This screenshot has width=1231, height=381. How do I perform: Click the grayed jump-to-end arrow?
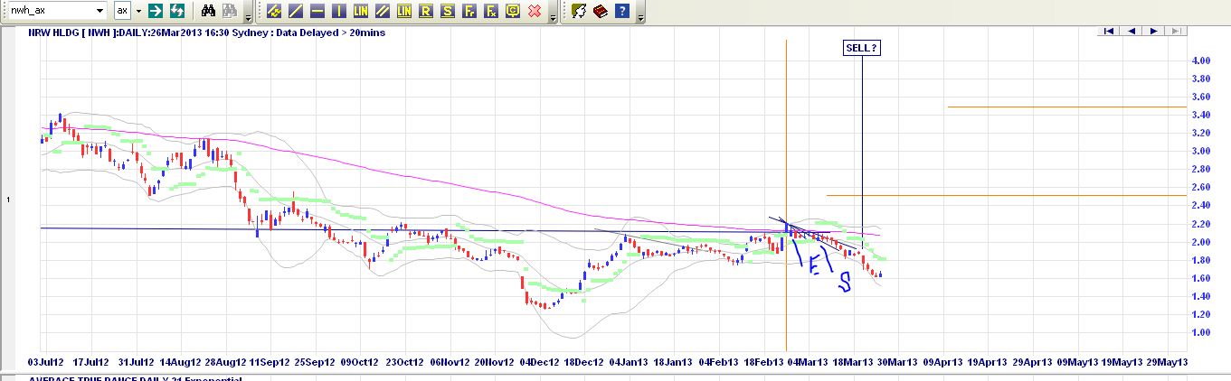coord(1175,31)
